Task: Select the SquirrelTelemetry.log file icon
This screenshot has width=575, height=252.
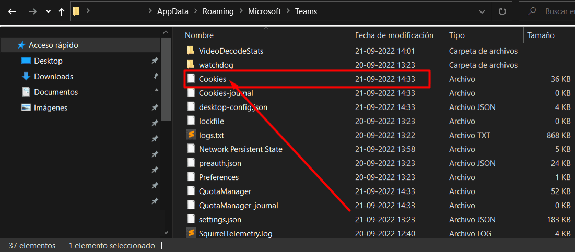Action: pos(190,233)
